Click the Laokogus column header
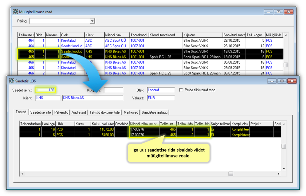 tap(49, 124)
